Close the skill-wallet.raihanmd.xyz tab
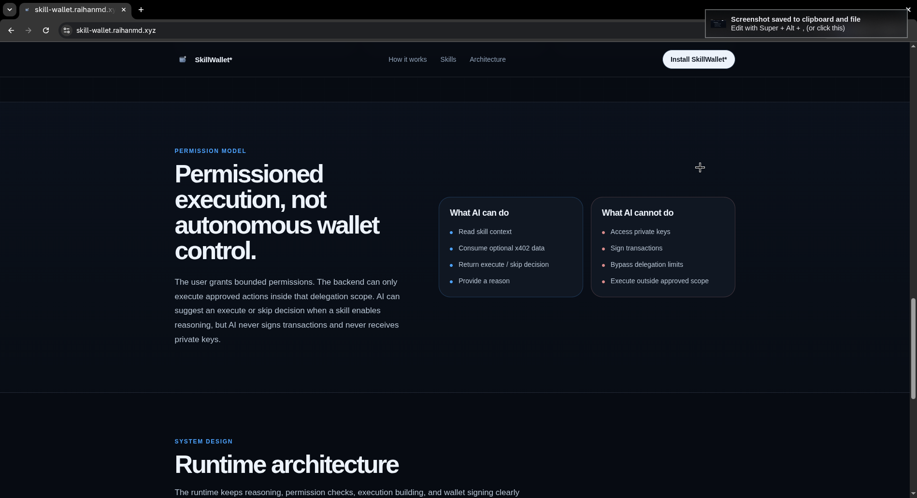This screenshot has height=498, width=917. 124,10
